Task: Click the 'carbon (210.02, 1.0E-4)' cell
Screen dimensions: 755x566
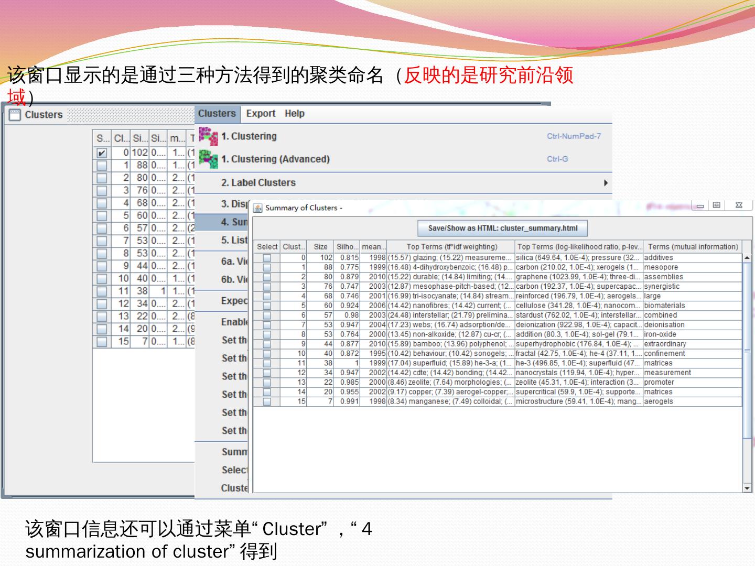Action: coord(579,267)
